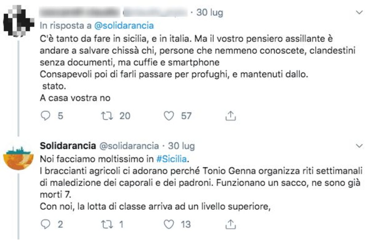Share the first tweet
369x242 pixels.
pyautogui.click(x=230, y=116)
